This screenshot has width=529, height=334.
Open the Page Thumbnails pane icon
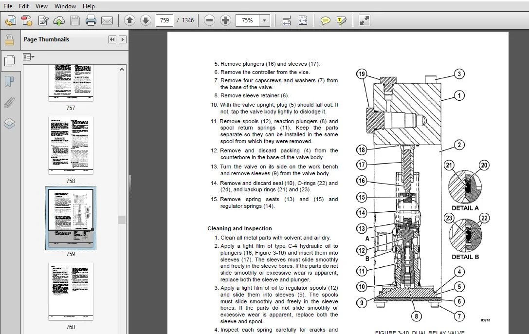coord(9,61)
